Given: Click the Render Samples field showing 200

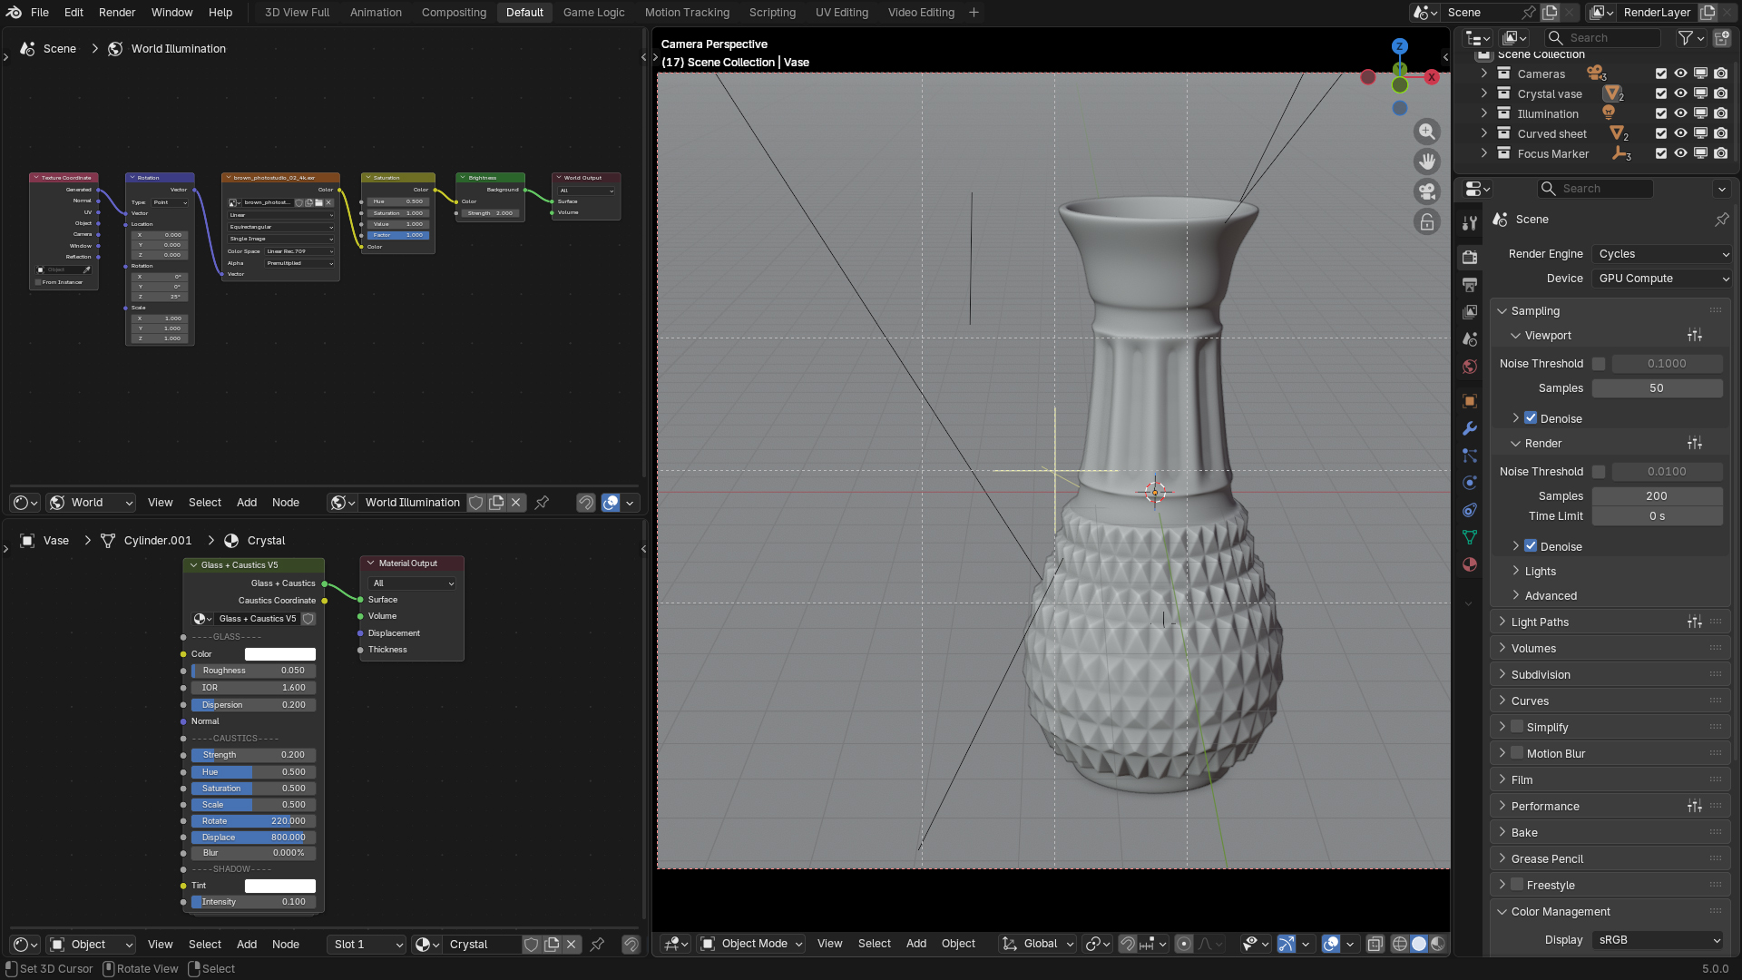Looking at the screenshot, I should point(1656,496).
